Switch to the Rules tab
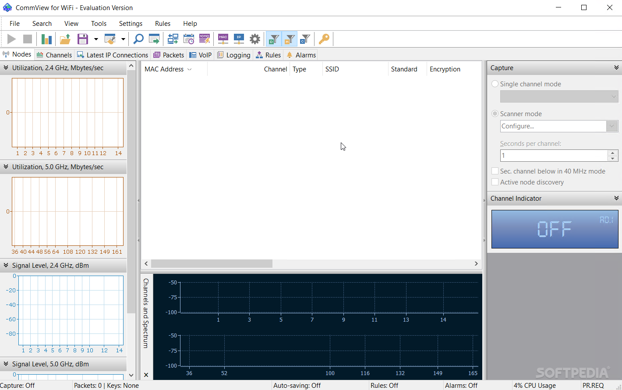622x390 pixels. [x=268, y=55]
